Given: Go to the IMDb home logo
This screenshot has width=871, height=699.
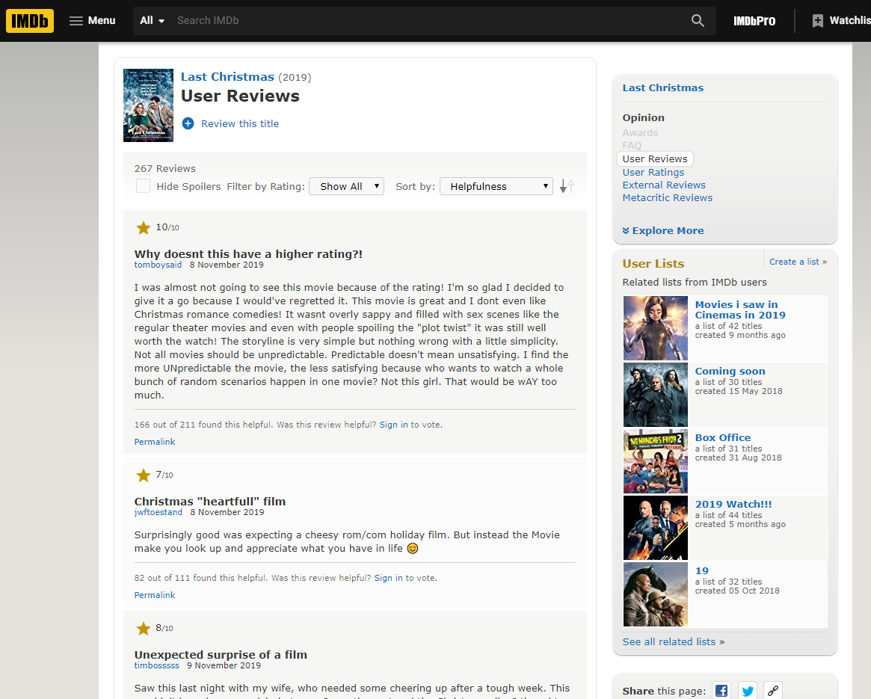Looking at the screenshot, I should click(x=30, y=21).
